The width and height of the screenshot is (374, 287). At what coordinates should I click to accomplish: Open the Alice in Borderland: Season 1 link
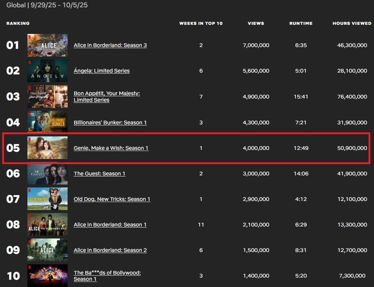coord(110,225)
